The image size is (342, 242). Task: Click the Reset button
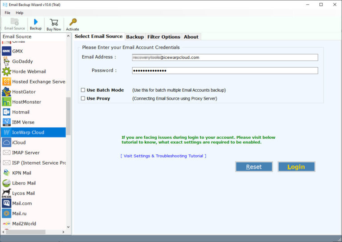[x=254, y=167]
